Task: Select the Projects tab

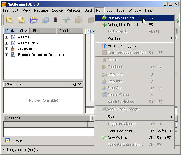Action: pos(11,31)
